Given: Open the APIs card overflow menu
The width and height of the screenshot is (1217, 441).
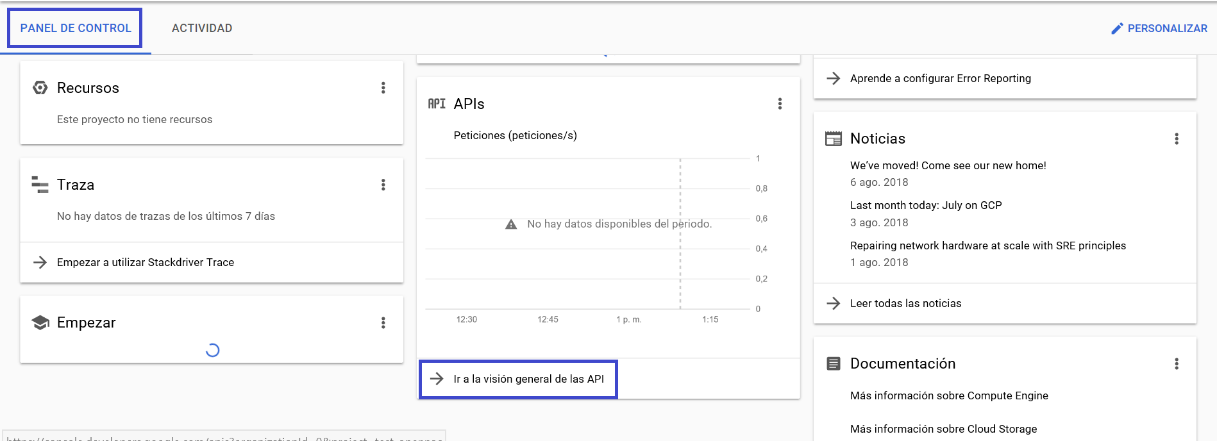Looking at the screenshot, I should tap(780, 104).
